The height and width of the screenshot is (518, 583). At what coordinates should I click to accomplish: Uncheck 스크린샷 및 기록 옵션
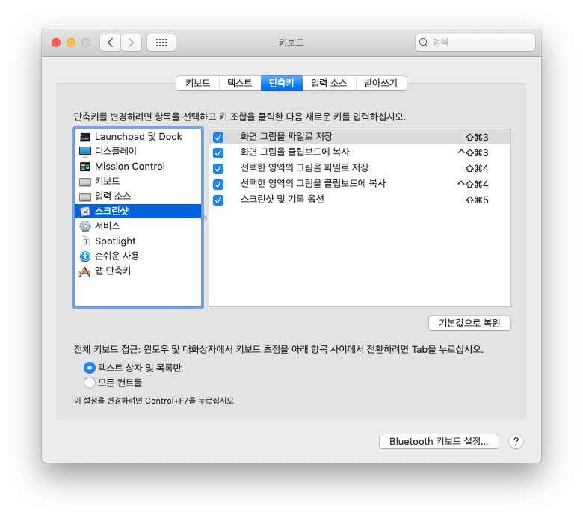[x=218, y=200]
